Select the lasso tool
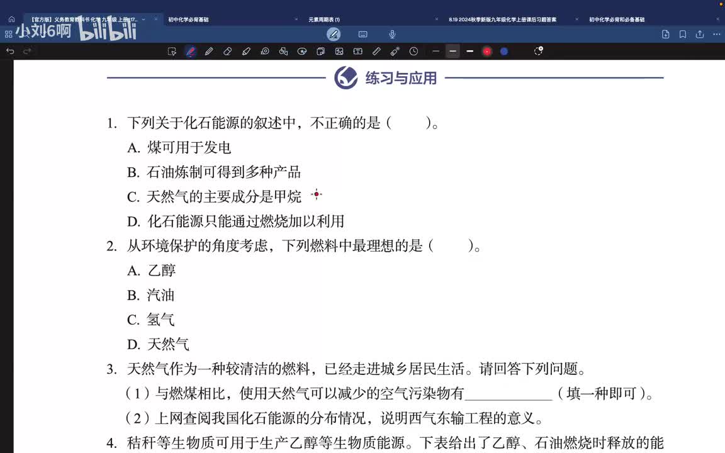 [x=302, y=52]
